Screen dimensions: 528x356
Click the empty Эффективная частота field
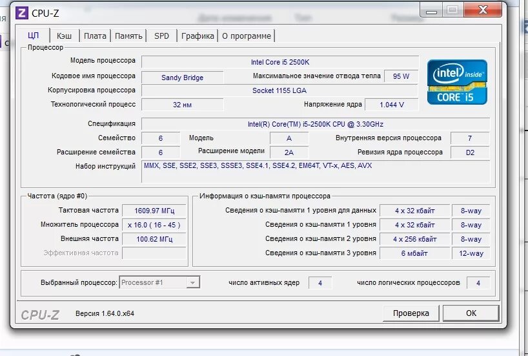(154, 253)
